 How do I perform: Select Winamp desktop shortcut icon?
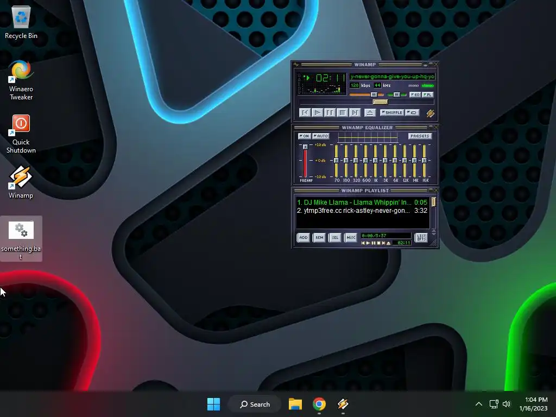(21, 182)
